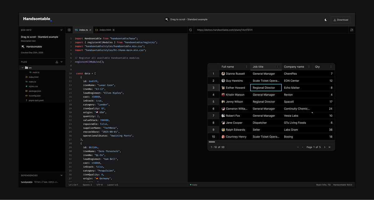
Task: Click the preview refresh icon
Action: click(x=190, y=30)
